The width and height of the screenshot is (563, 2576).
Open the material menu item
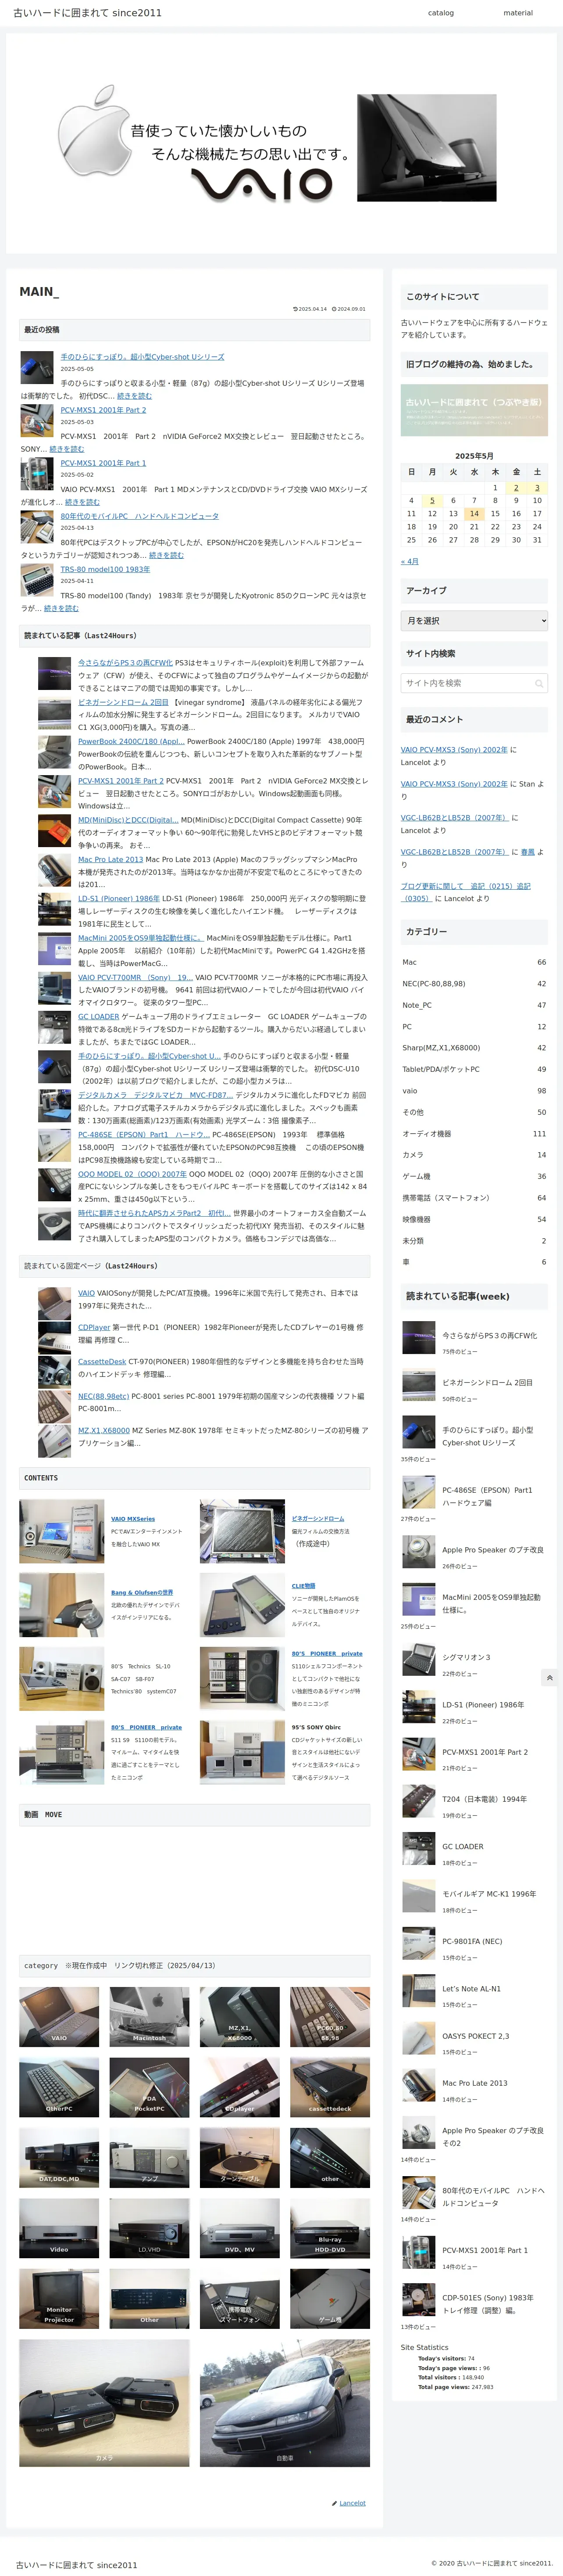click(x=518, y=13)
